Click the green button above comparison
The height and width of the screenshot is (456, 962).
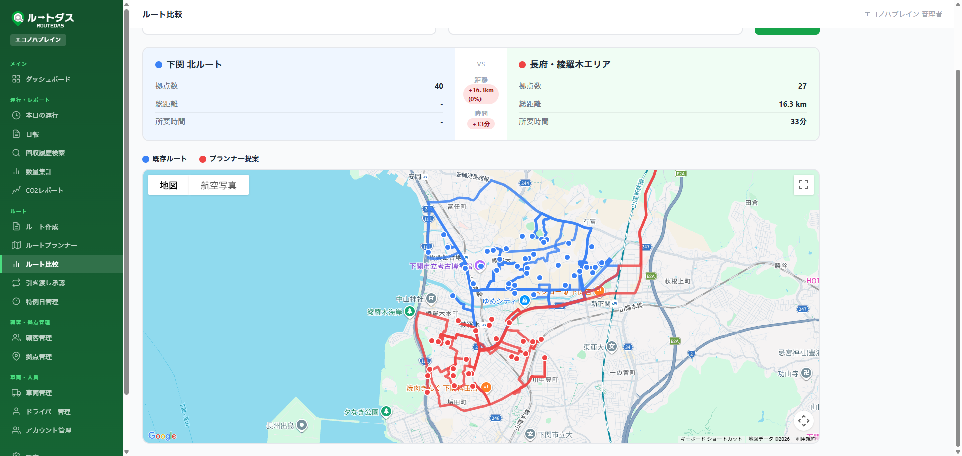tap(787, 31)
